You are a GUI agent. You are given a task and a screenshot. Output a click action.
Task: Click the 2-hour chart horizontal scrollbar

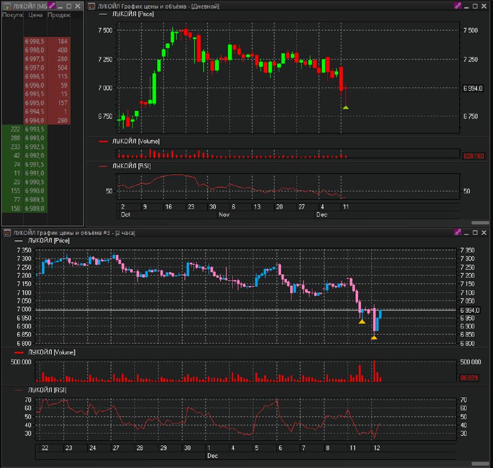pyautogui.click(x=480, y=464)
